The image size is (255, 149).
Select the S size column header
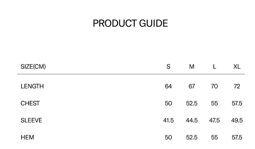169,67
